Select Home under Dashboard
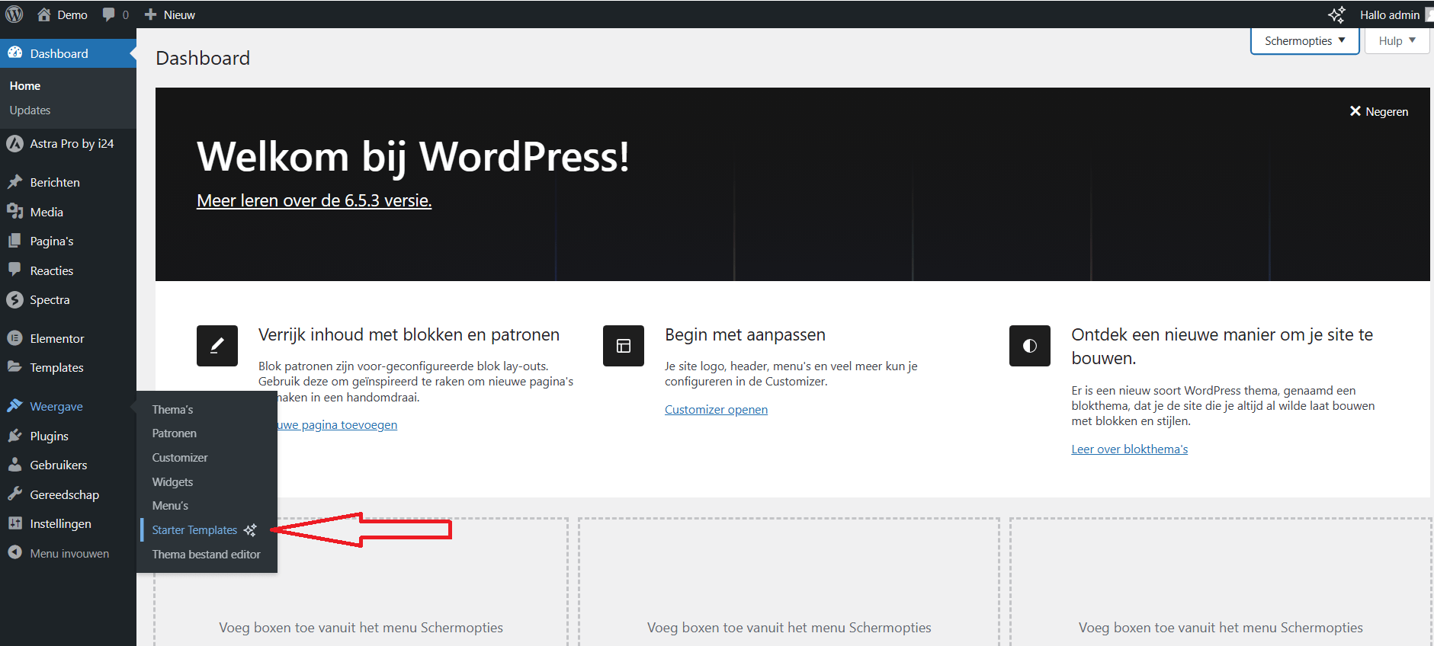The image size is (1434, 646). click(x=25, y=86)
